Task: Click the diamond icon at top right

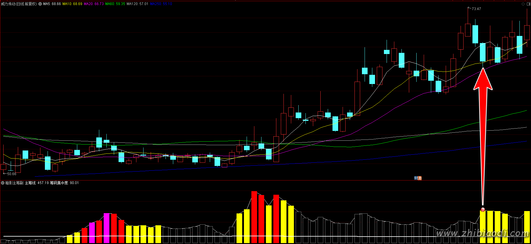Action: click(523, 4)
